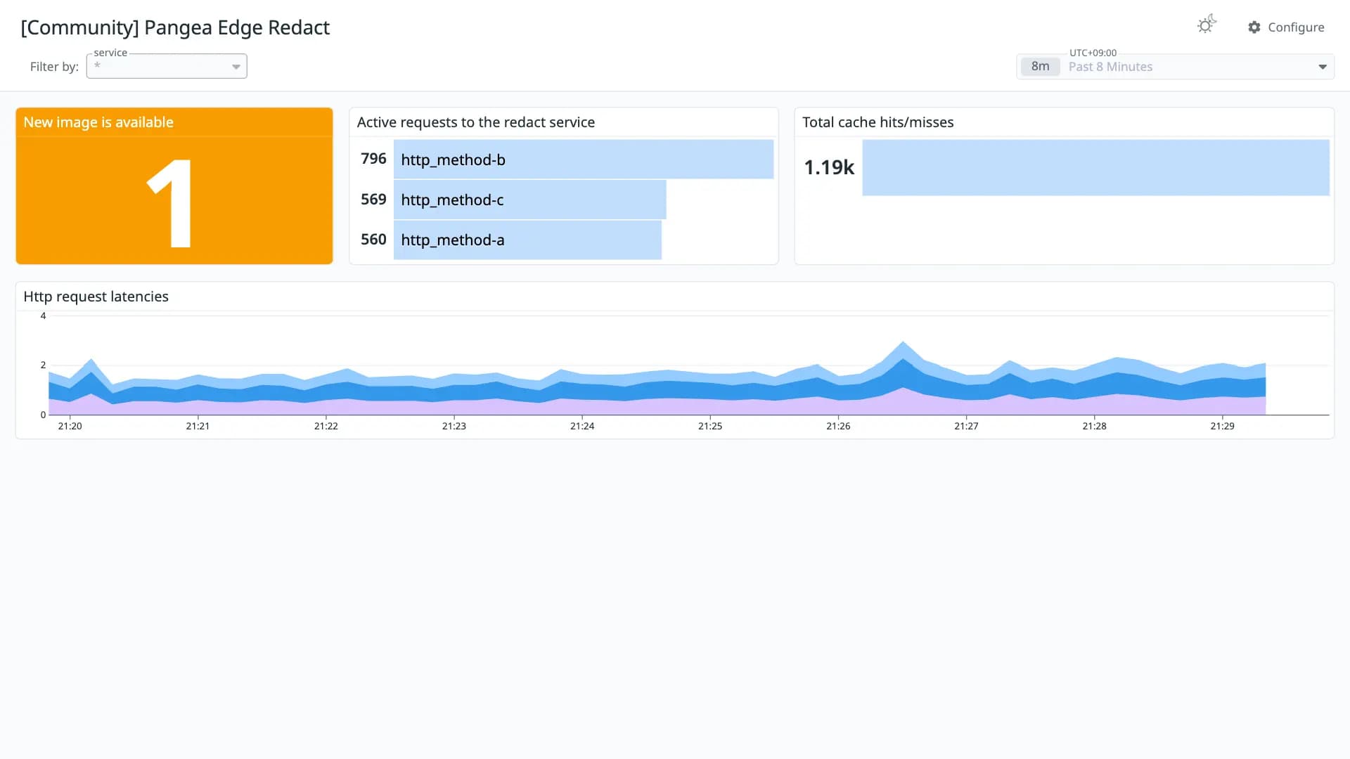This screenshot has height=759, width=1350.
Task: Open the Past 8 Minutes time range dropdown
Action: click(1175, 67)
